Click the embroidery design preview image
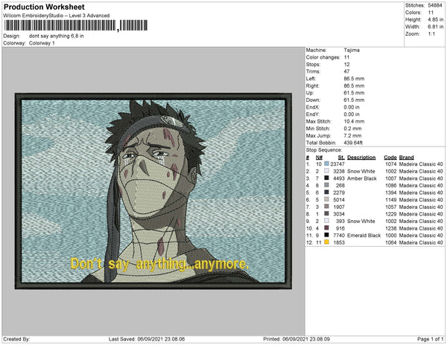The width and height of the screenshot is (447, 345). click(x=153, y=191)
